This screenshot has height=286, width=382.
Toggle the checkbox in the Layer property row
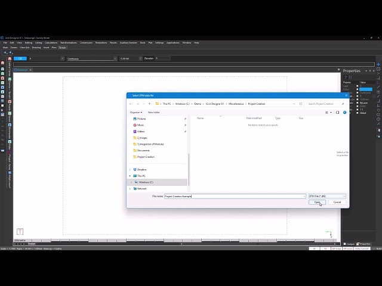click(x=358, y=86)
